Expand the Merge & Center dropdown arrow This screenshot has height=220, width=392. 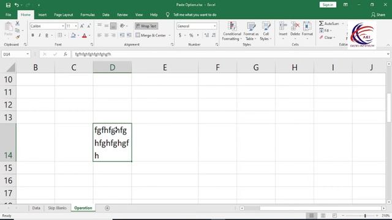169,35
